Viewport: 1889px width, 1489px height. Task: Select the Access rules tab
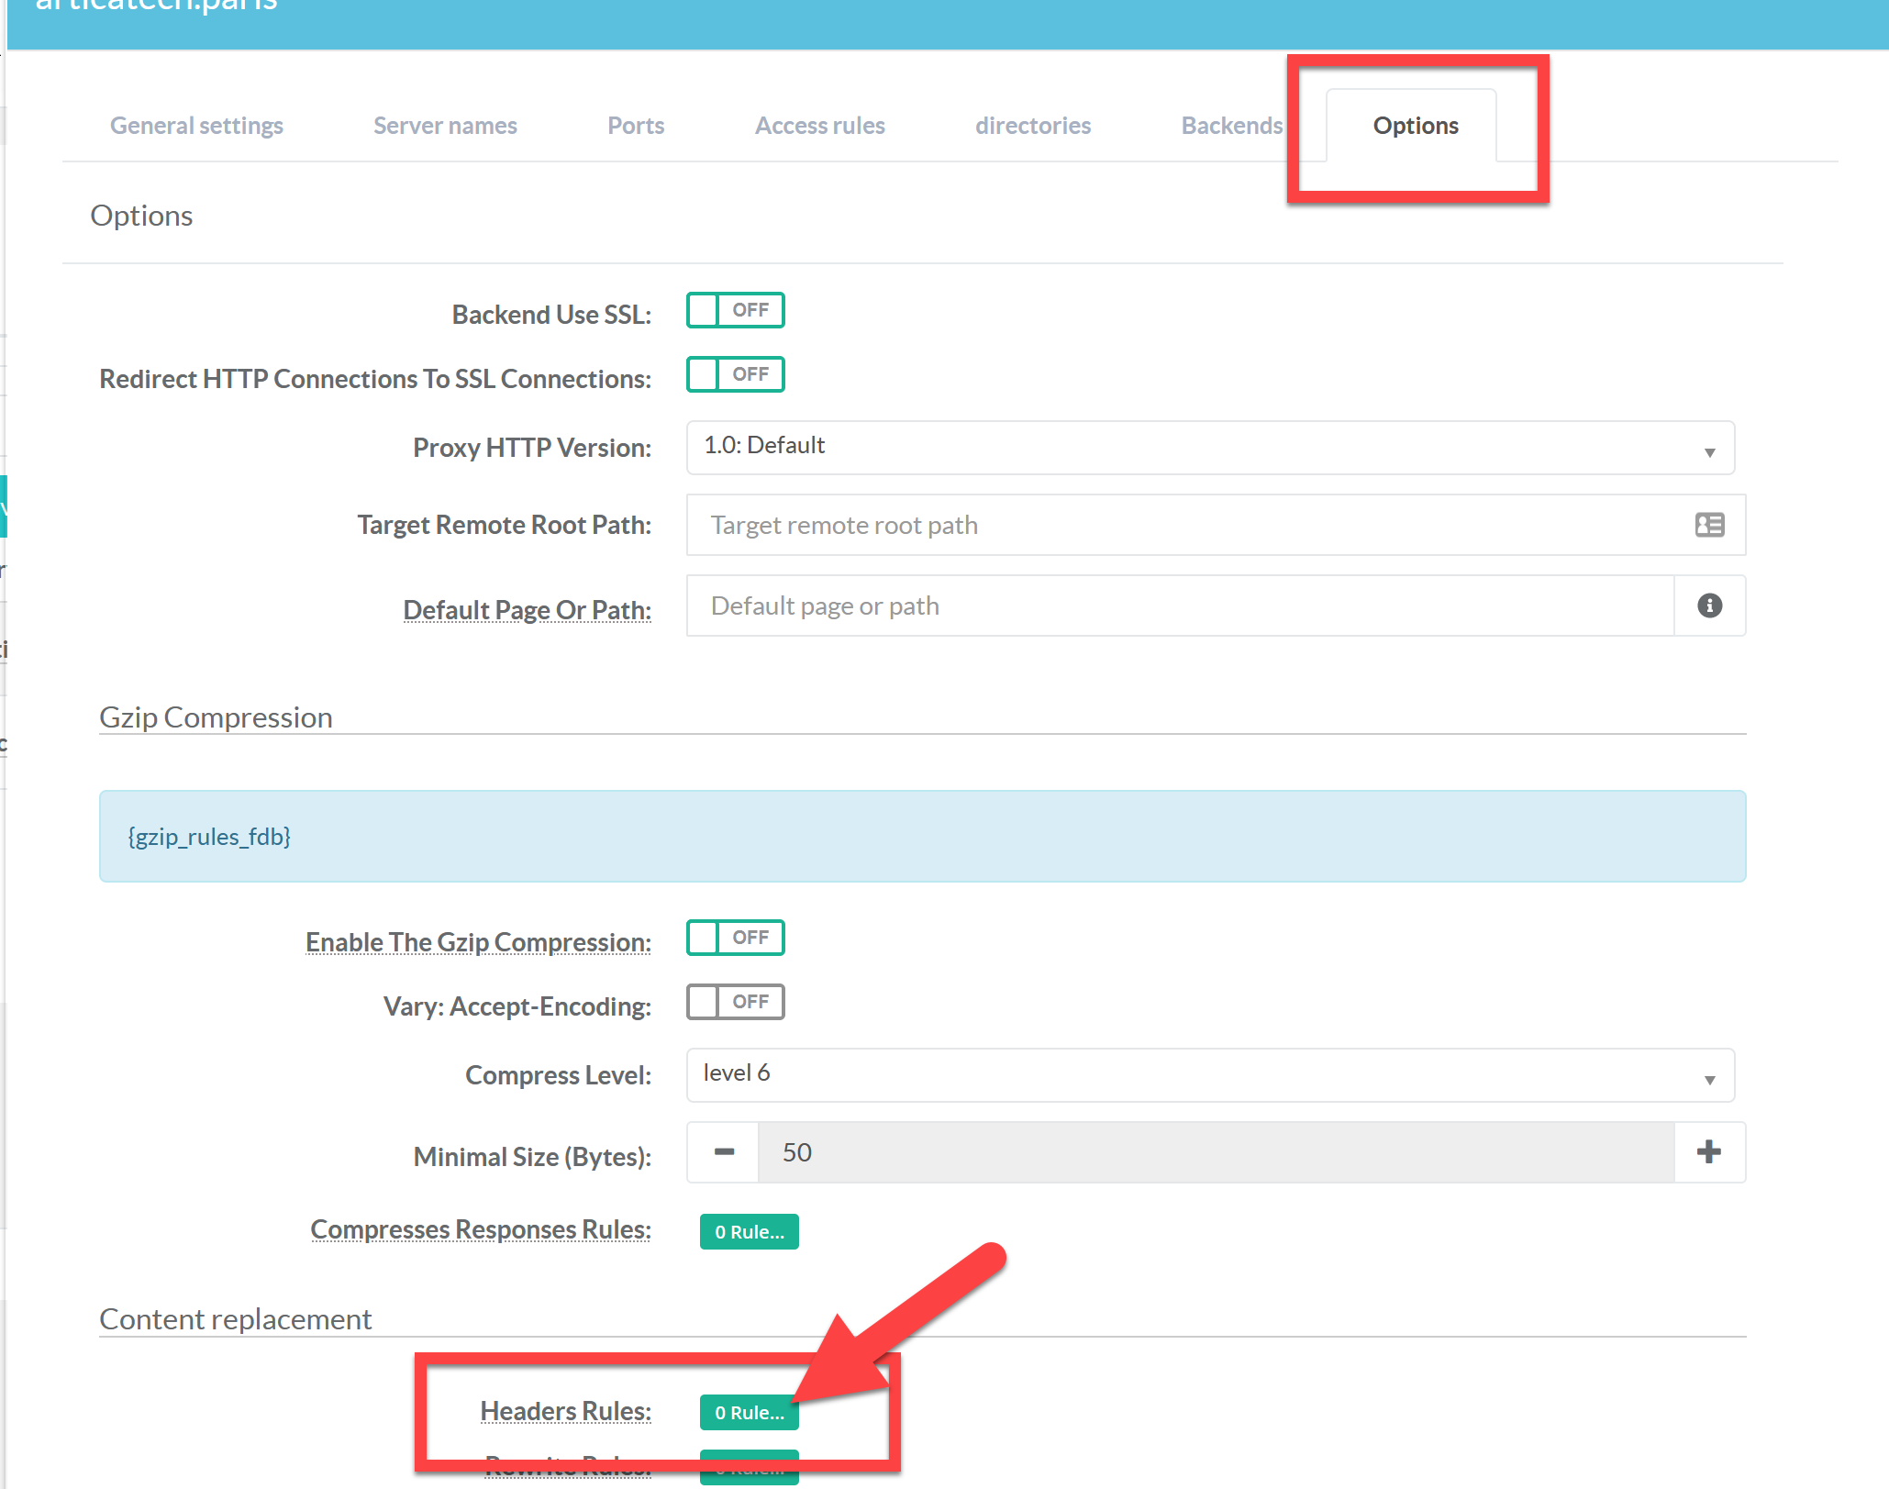click(x=819, y=126)
